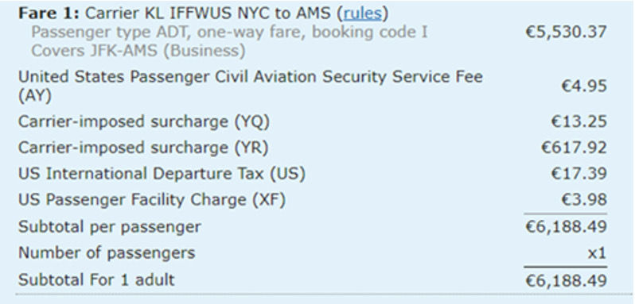
Task: Click the Fare 1 carrier heading
Action: (203, 13)
